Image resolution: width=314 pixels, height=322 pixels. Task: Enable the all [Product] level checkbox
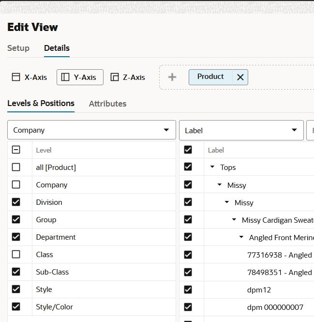pos(16,167)
